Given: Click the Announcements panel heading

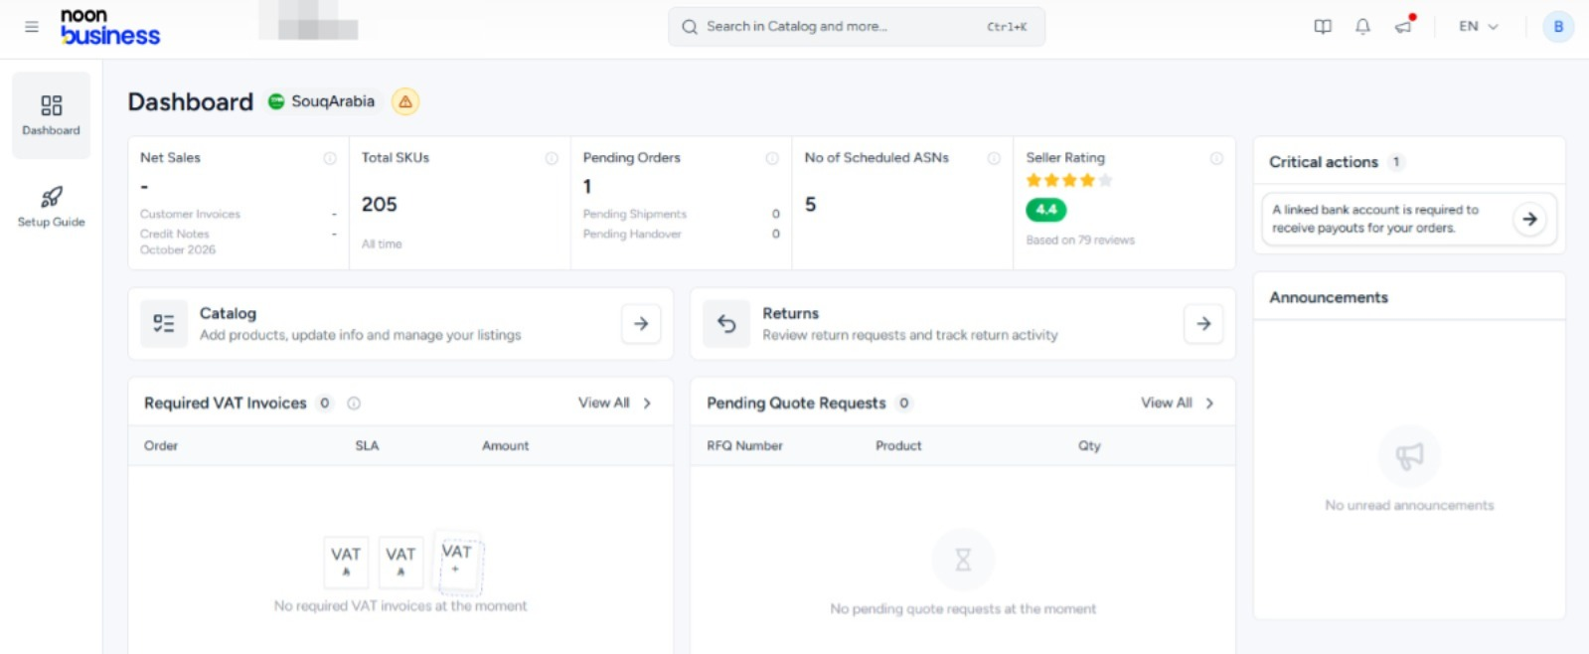Looking at the screenshot, I should pyautogui.click(x=1328, y=297).
